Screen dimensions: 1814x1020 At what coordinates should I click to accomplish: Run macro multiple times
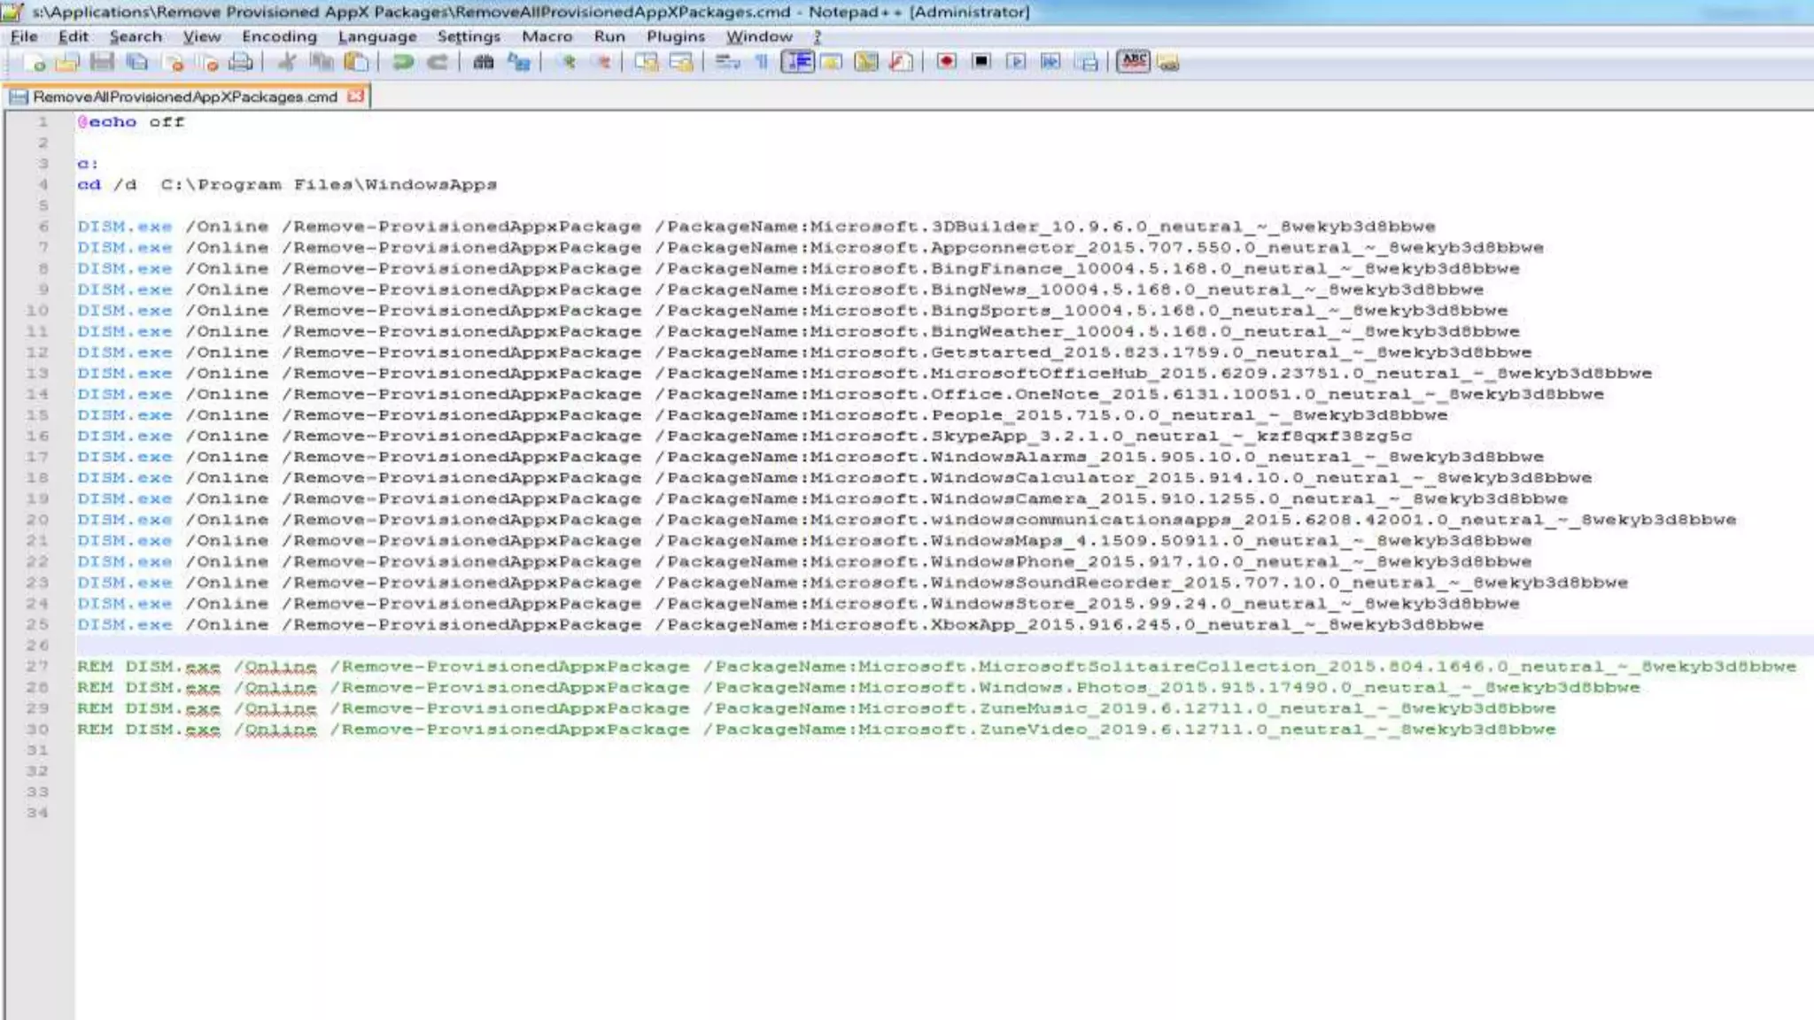1050,62
